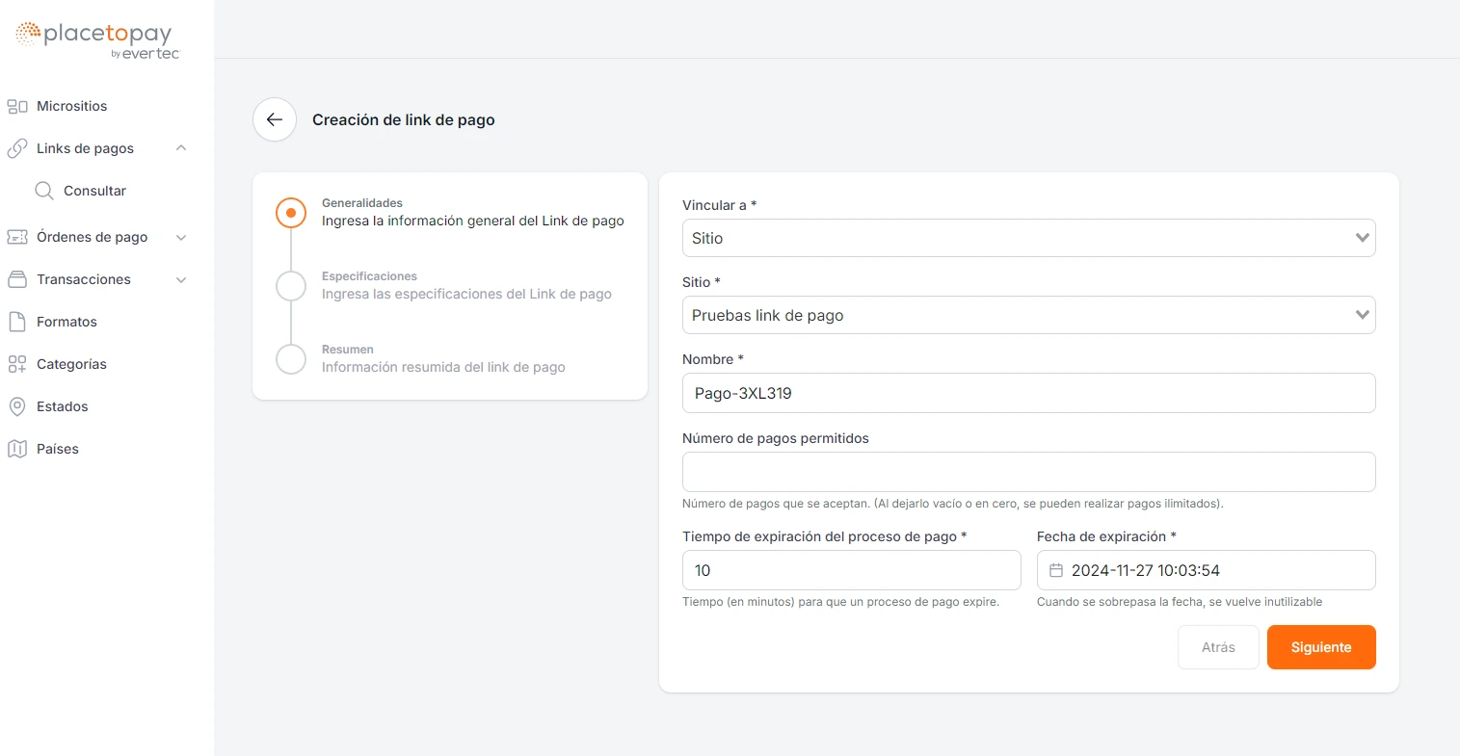Click the Formatos document icon

17,322
